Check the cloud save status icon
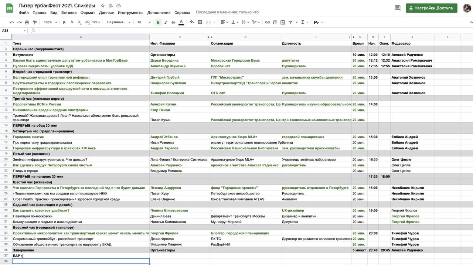 tap(119, 6)
